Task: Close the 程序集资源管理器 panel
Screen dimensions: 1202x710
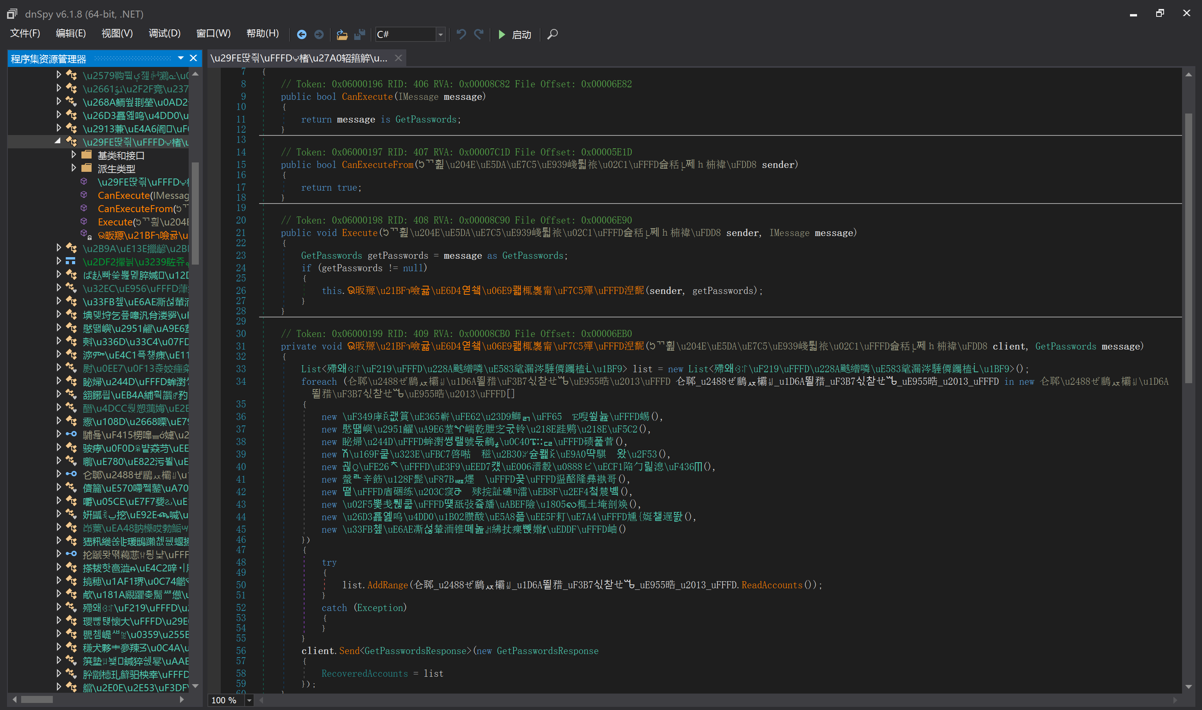Action: tap(193, 58)
